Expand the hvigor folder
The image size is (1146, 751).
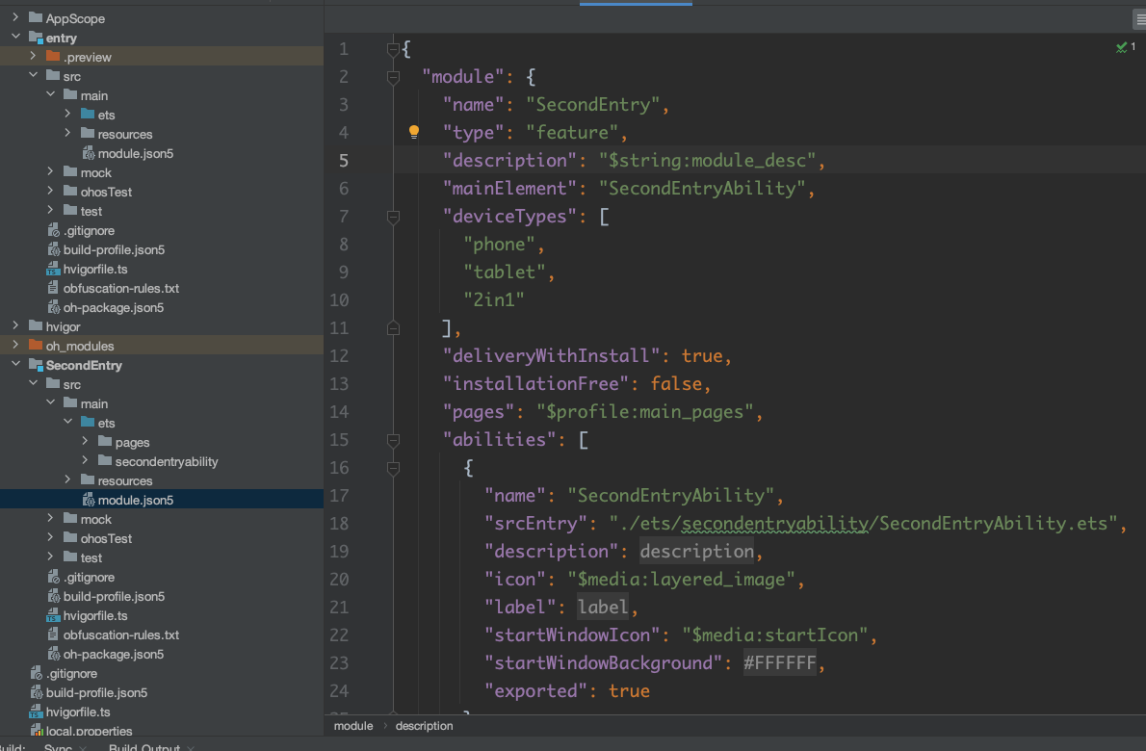(15, 325)
